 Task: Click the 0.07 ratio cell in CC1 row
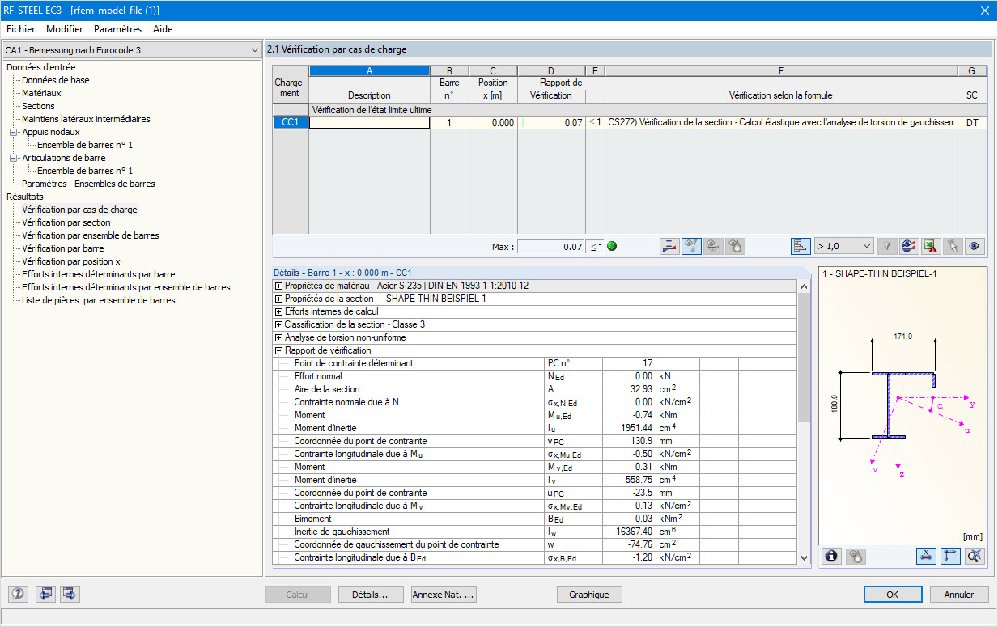pos(551,123)
